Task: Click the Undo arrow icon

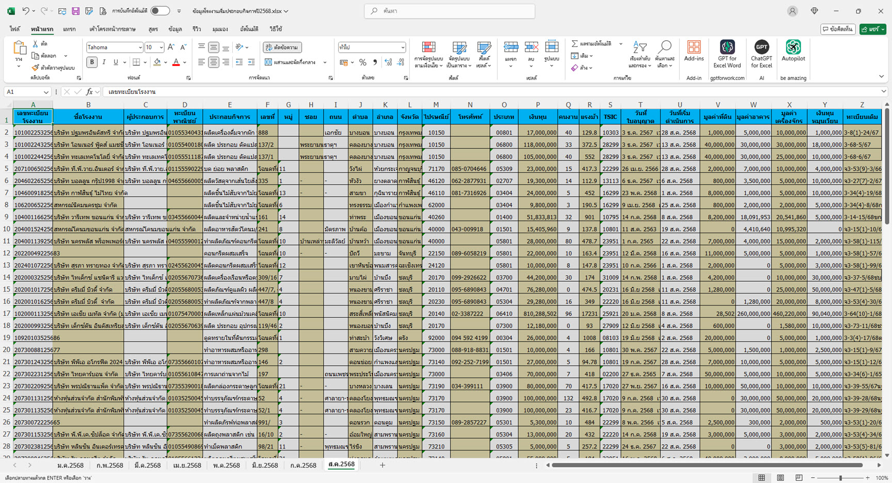Action: (26, 11)
